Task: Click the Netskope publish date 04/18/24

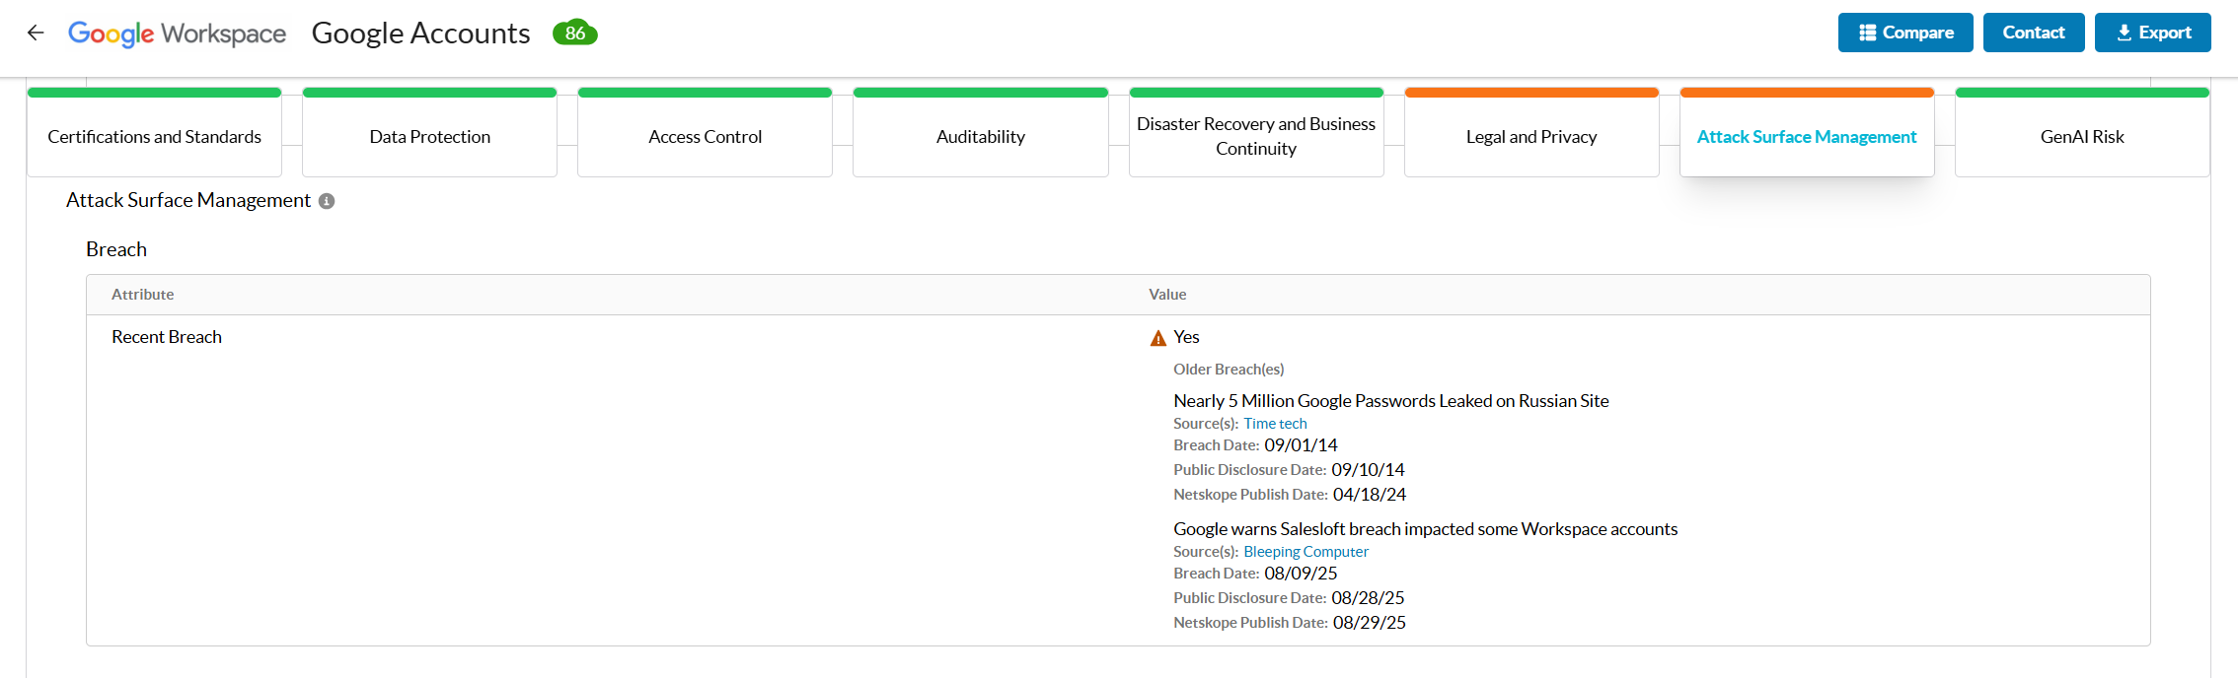Action: coord(1370,495)
